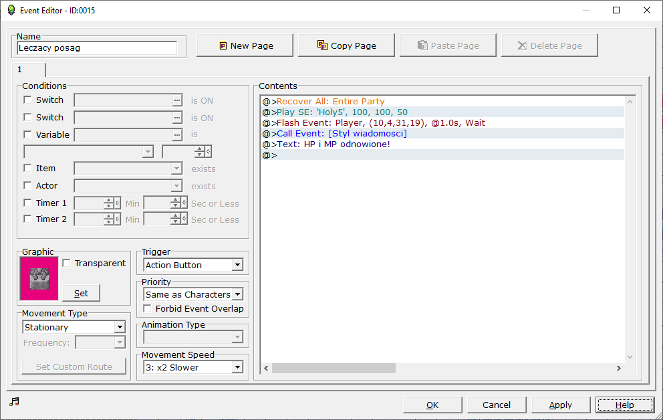
Task: Open the Frequency dropdown
Action: [101, 342]
